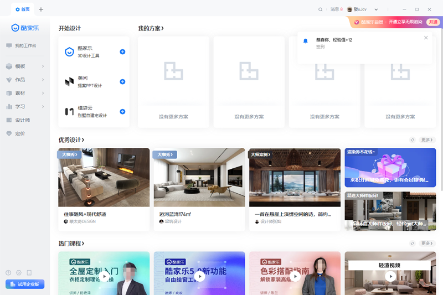
Task: Switch to the 首页 tab
Action: [23, 9]
